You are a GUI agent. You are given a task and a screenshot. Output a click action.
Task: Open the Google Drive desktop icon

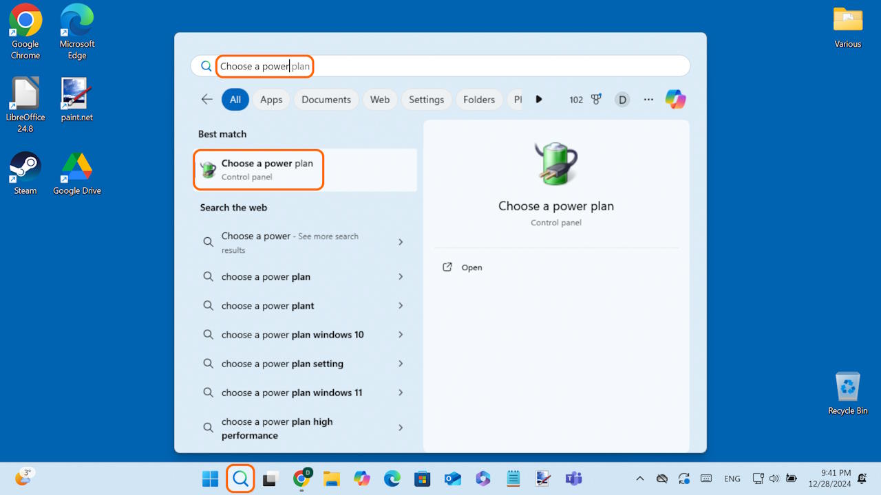point(76,173)
